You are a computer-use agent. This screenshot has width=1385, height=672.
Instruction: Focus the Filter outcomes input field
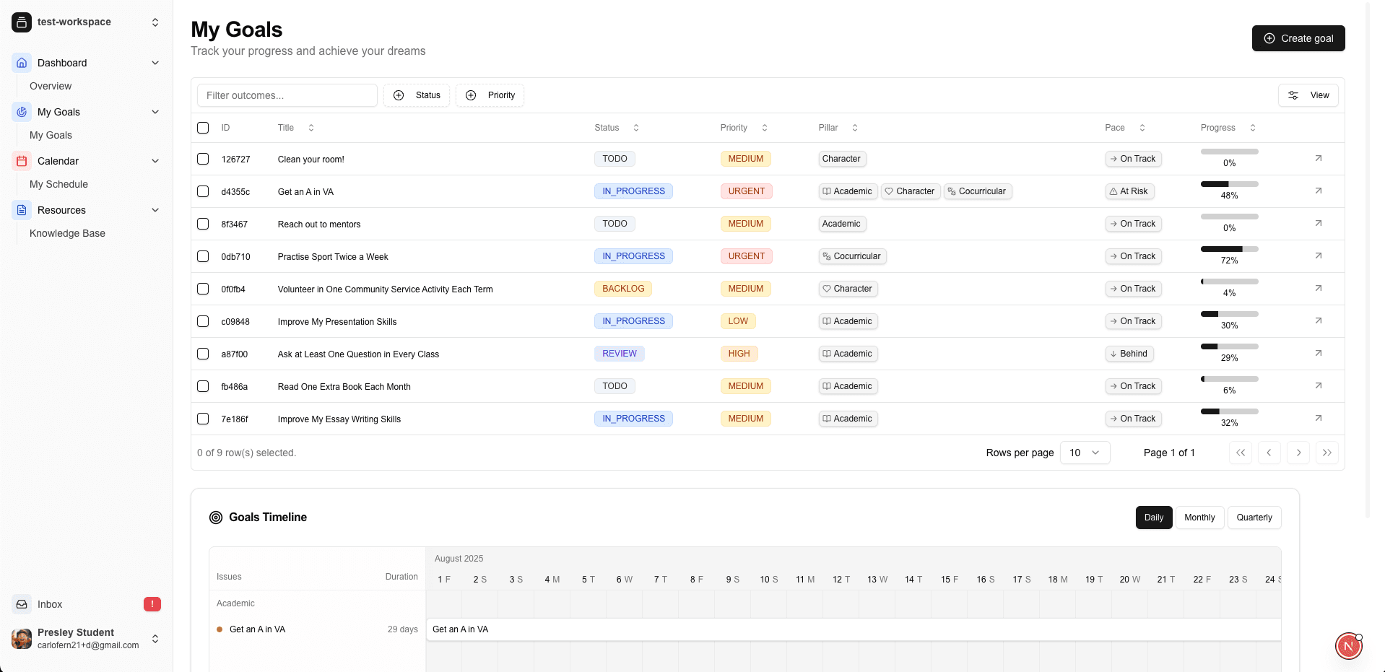pos(287,95)
